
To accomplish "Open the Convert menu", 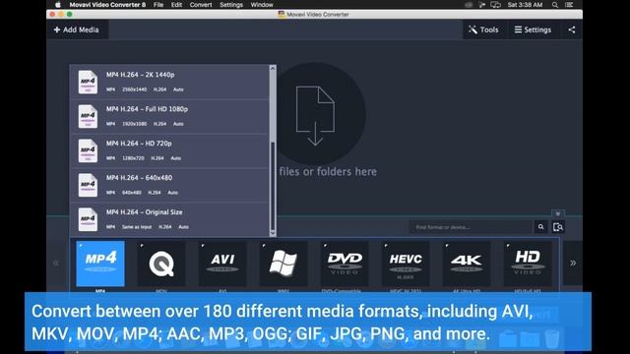I will 201,5.
